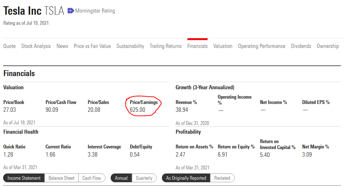This screenshot has width=344, height=186.
Task: Click the Quick Ratio value 1.28
Action: (x=8, y=154)
